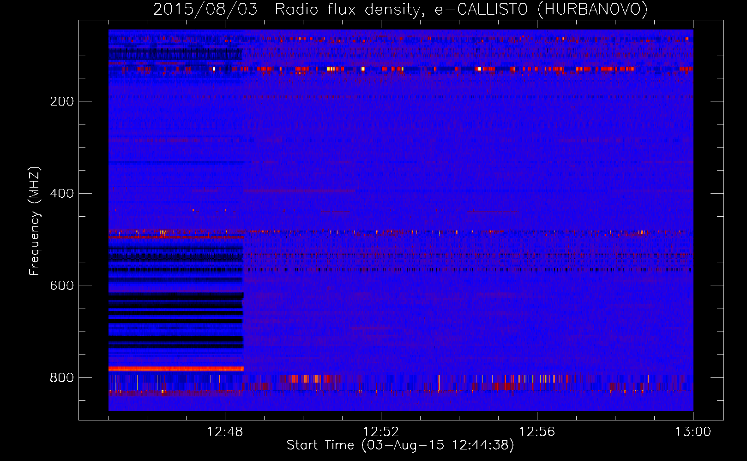Viewport: 747px width, 461px height.
Task: Click the 12:52 time axis label
Action: click(381, 432)
